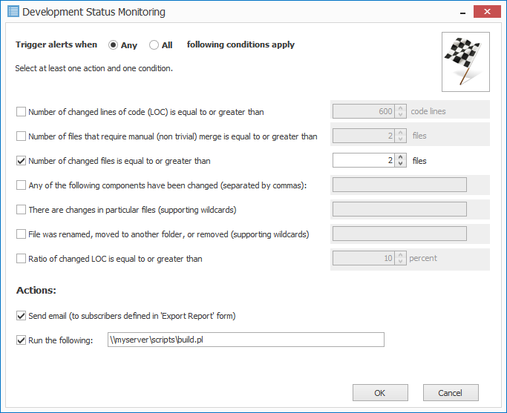
Task: Select the 'Any' radio button
Action: tap(114, 45)
